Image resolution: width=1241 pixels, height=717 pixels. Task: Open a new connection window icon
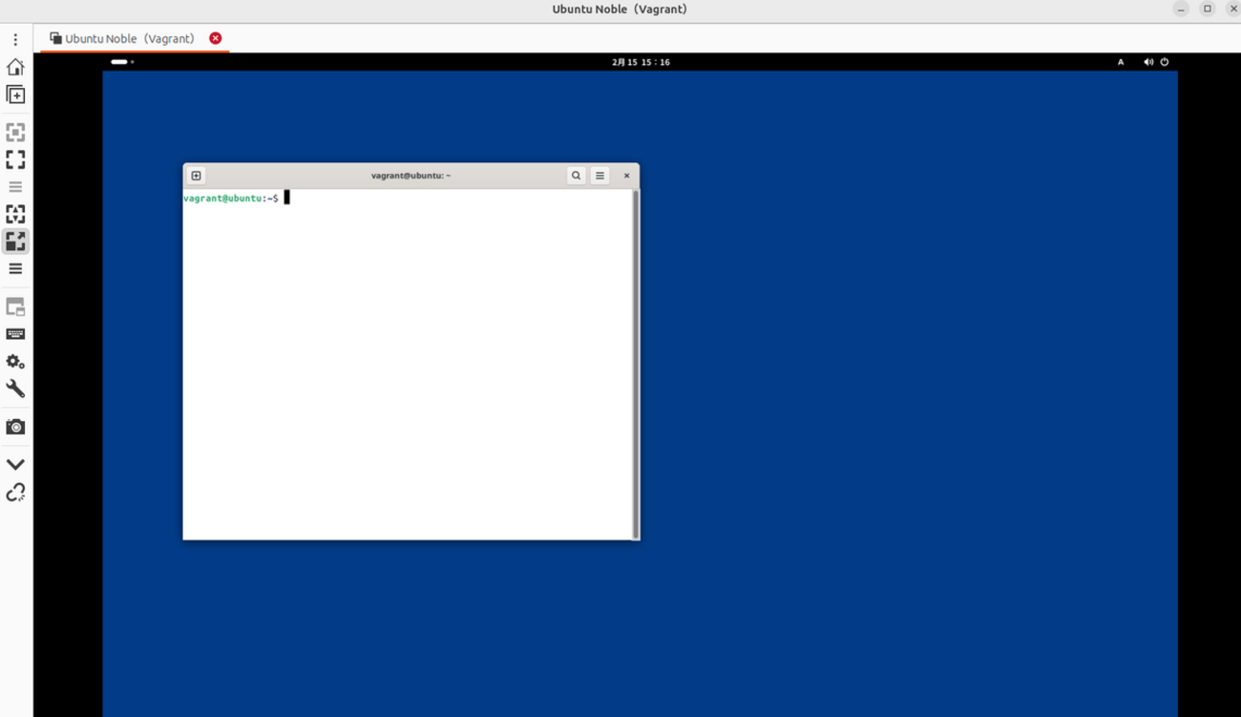coord(15,95)
